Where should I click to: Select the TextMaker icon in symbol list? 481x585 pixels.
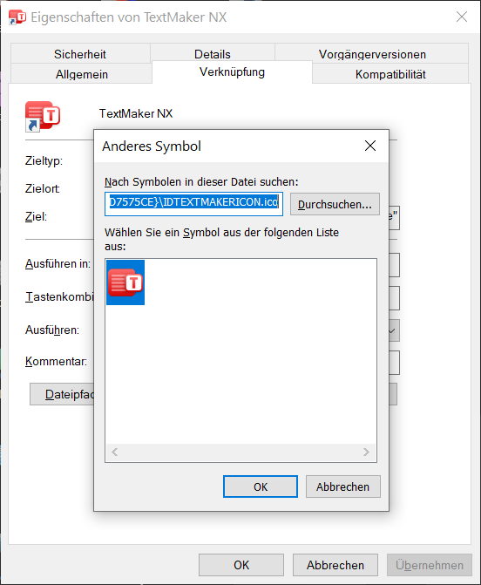tap(125, 282)
